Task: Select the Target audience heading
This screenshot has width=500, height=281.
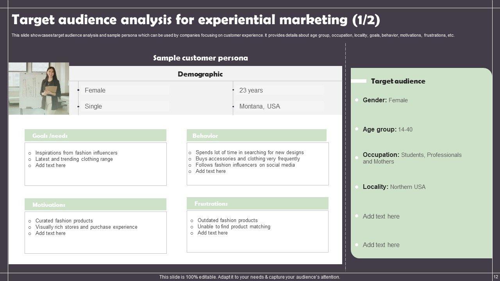Action: [x=398, y=81]
